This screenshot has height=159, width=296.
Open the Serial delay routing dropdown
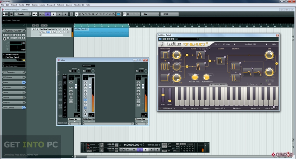click(x=253, y=84)
